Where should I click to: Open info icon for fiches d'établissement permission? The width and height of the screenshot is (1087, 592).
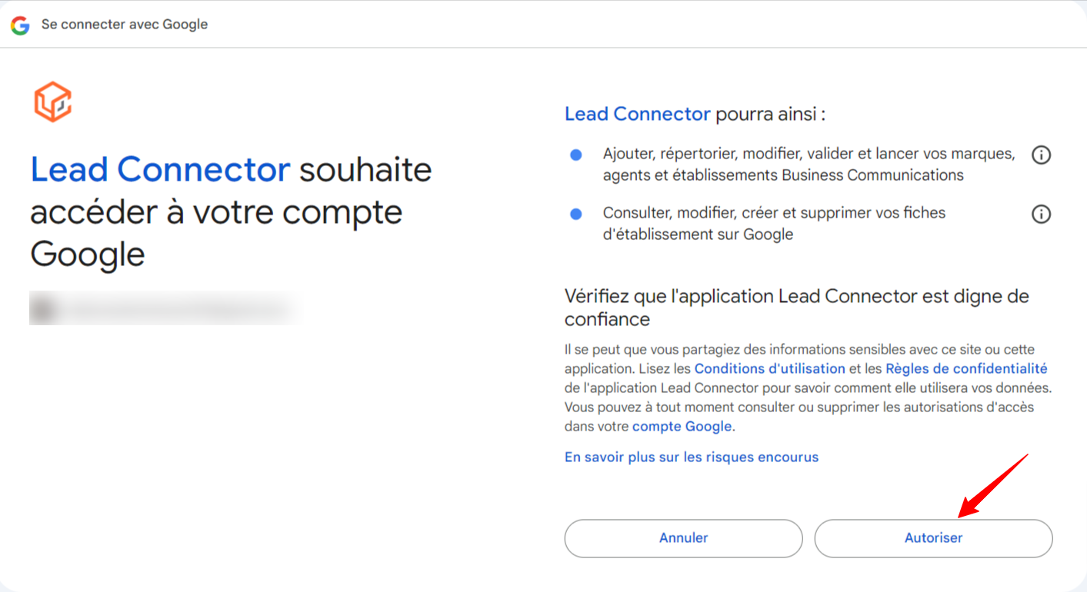(1041, 215)
